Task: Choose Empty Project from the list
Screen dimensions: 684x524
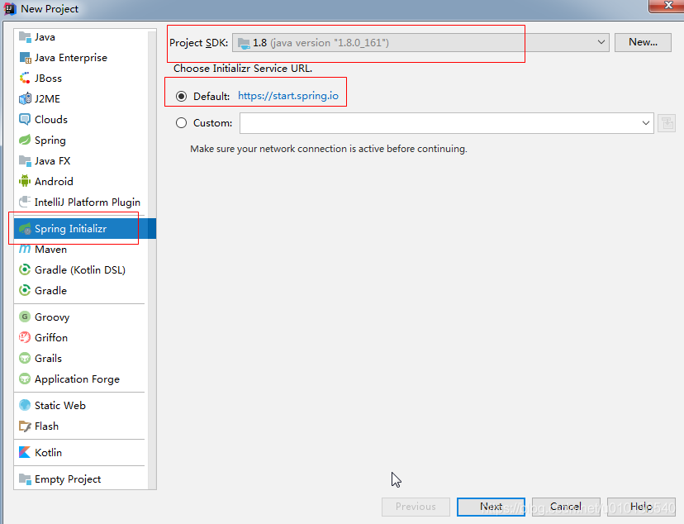Action: click(66, 479)
